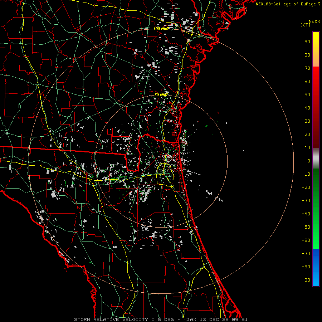Click the -80 value on the velocity scale
Viewport: 322px width, 322px height.
tap(306, 267)
